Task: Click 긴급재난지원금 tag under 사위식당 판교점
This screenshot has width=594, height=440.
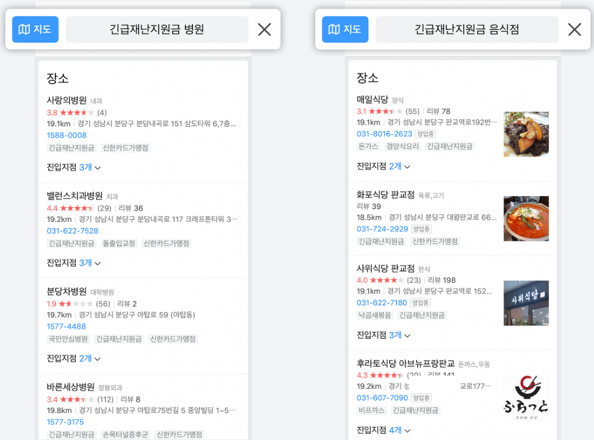Action: [x=422, y=315]
